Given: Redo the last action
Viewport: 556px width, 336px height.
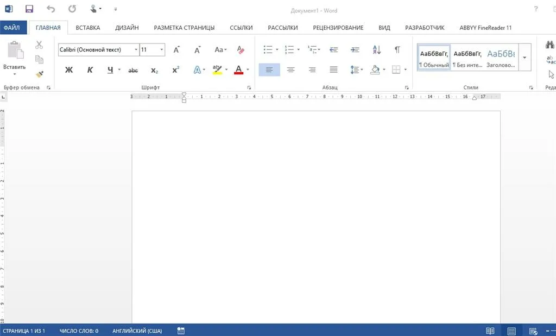Looking at the screenshot, I should tap(72, 9).
